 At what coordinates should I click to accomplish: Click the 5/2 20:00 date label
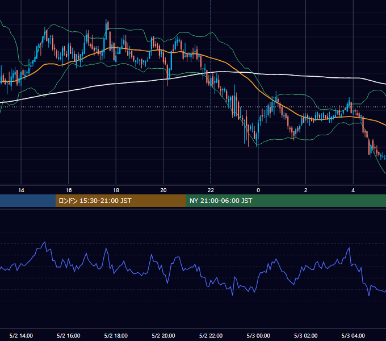[163, 335]
